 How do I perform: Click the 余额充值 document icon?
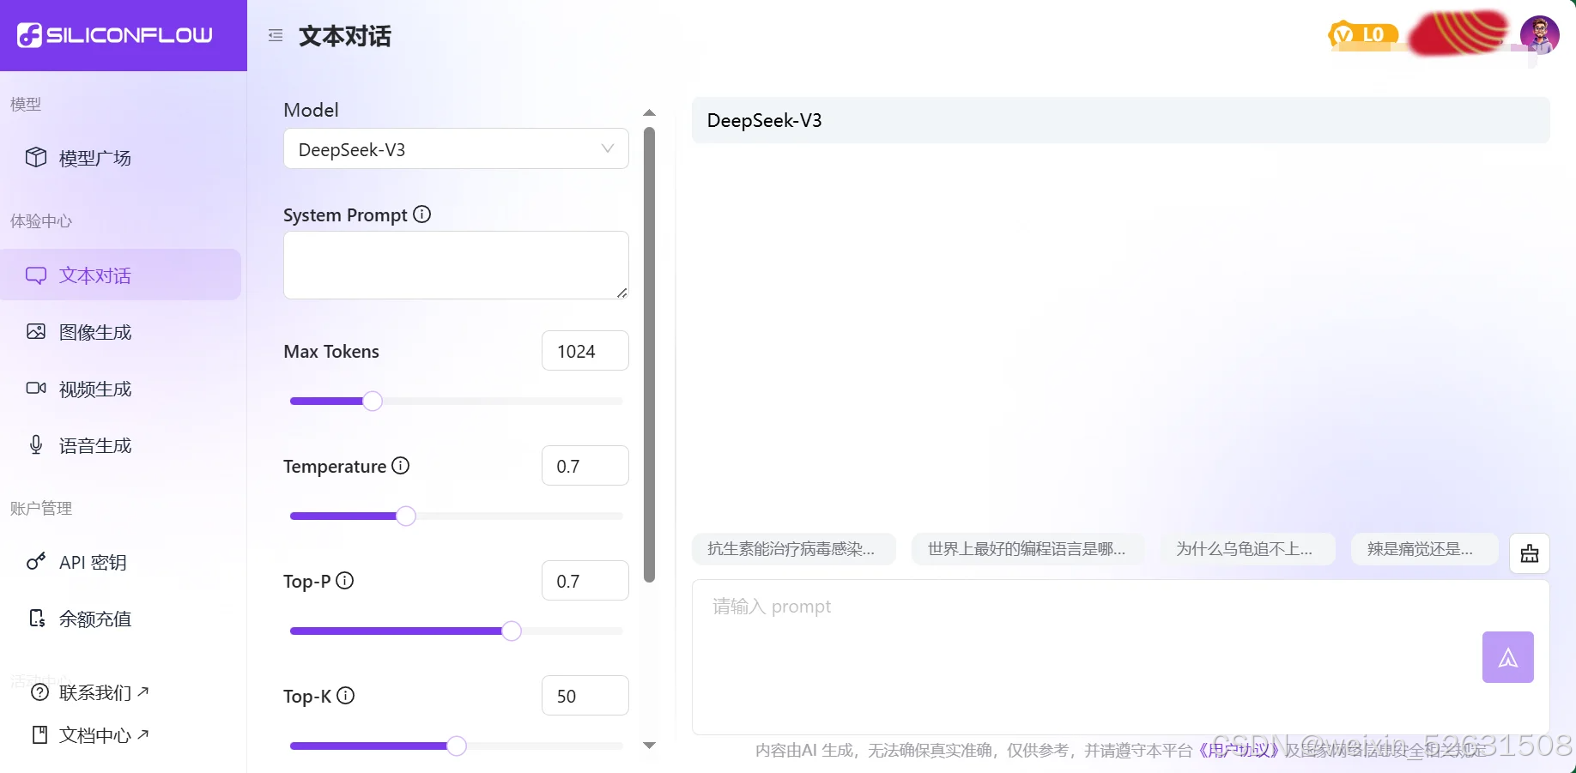pos(37,619)
